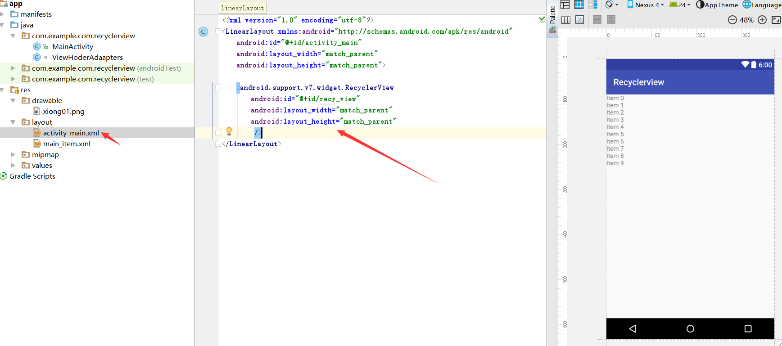Select Item 0 in preview list
This screenshot has width=782, height=346.
[615, 98]
